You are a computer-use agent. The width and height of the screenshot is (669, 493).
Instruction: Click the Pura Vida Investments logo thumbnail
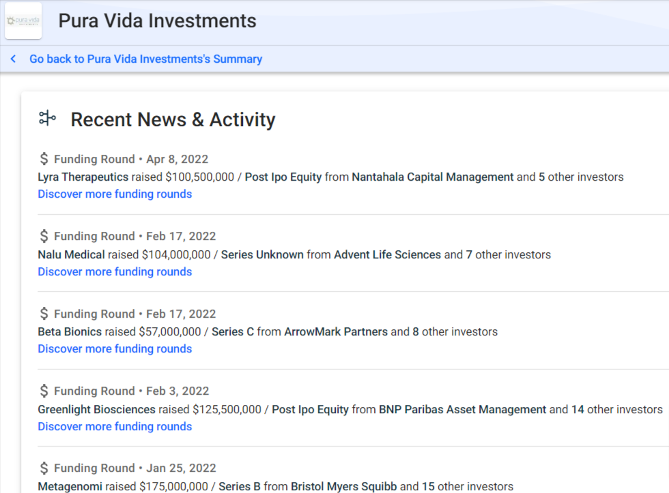[23, 20]
